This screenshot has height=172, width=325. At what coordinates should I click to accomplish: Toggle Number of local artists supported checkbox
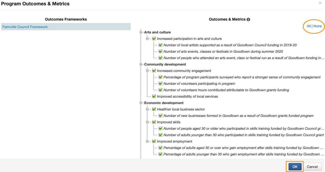[x=160, y=45]
